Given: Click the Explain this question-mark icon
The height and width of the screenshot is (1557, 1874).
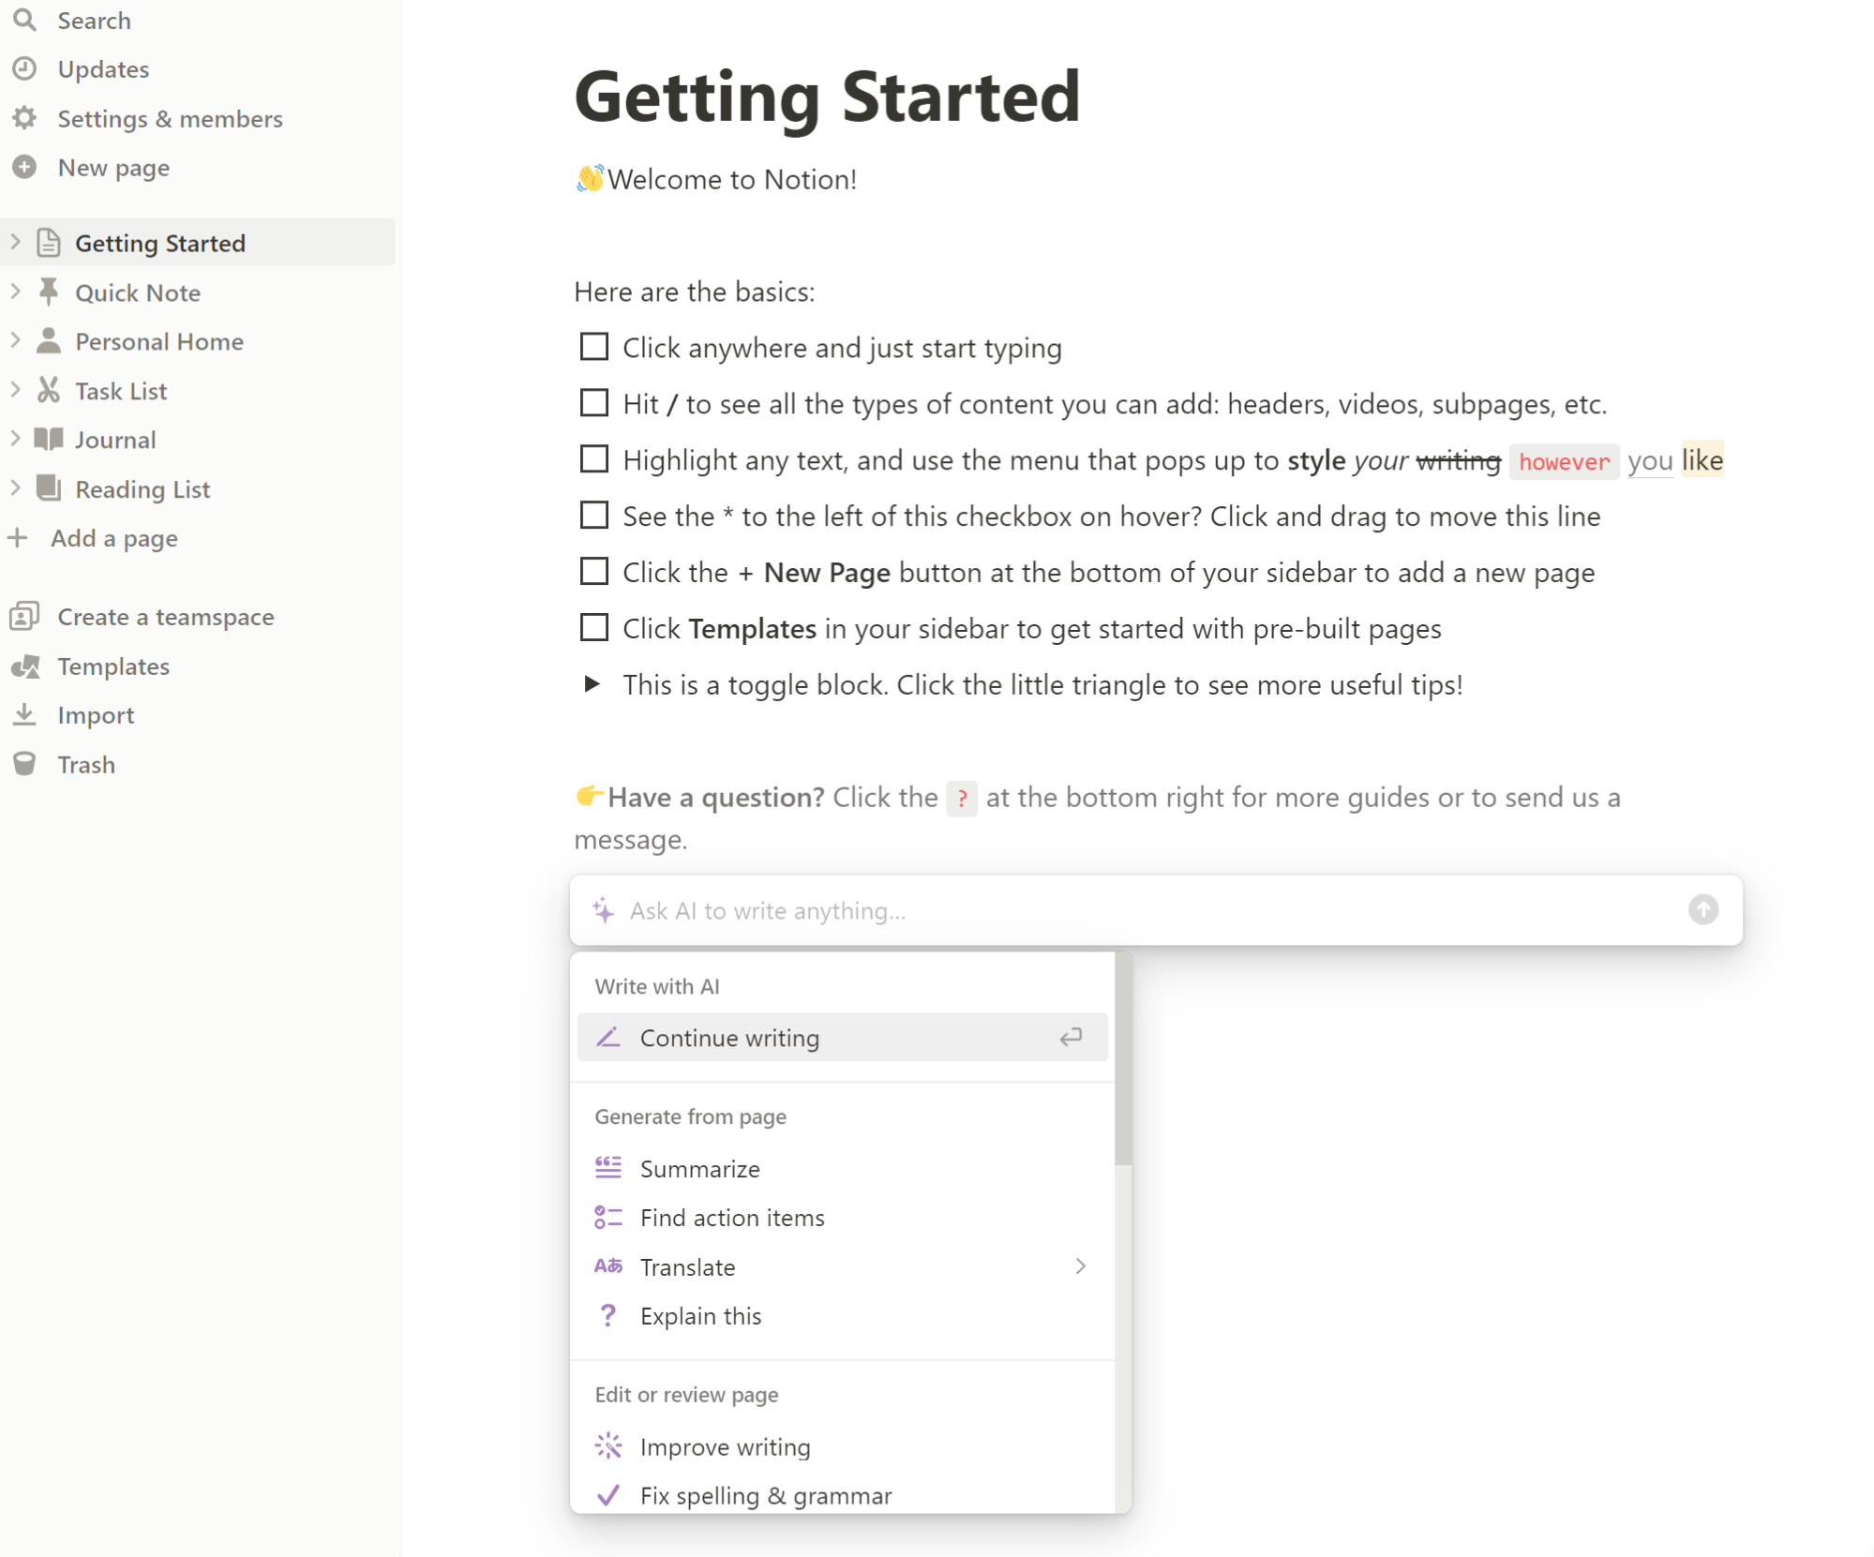Looking at the screenshot, I should click(608, 1315).
